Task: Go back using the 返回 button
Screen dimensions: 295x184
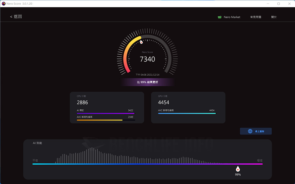Action: coord(16,17)
